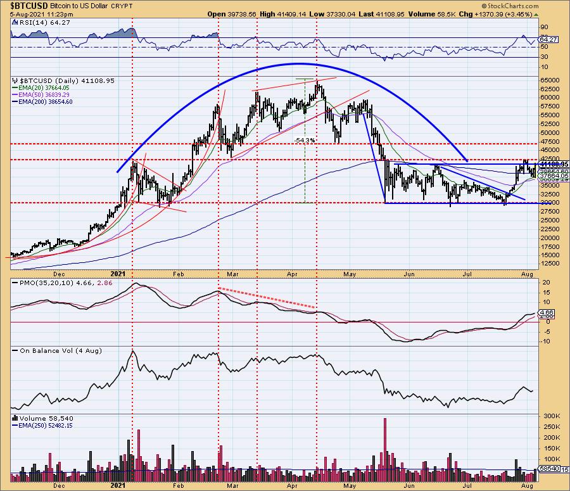Click the Jun label under volume panel
570x491 pixels.
409,486
